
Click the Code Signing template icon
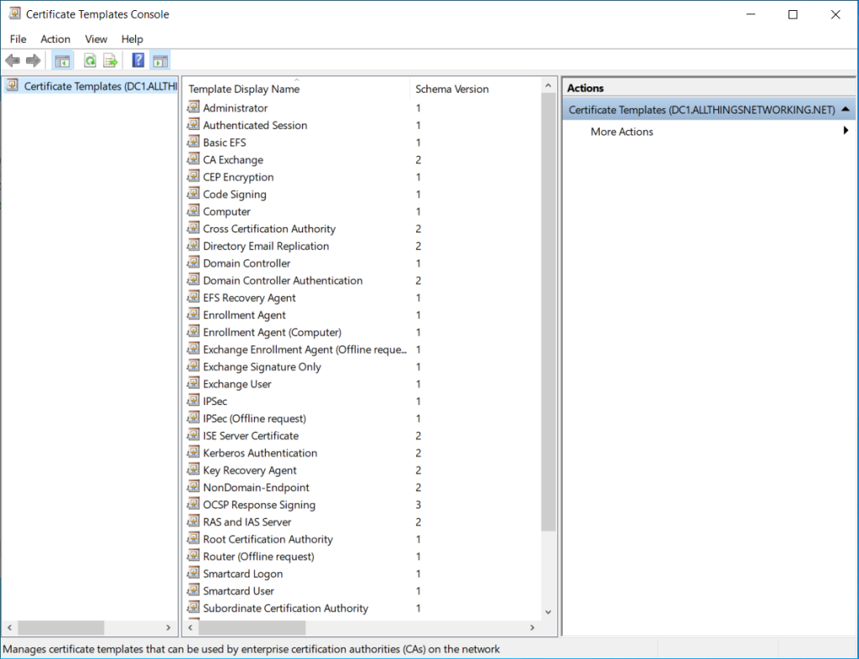click(194, 194)
